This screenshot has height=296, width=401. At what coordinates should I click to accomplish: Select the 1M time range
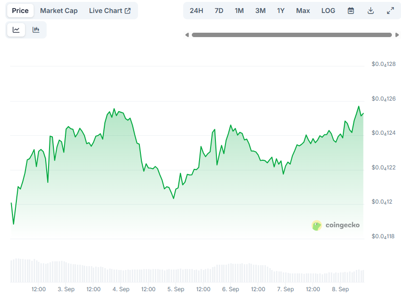[x=239, y=10]
